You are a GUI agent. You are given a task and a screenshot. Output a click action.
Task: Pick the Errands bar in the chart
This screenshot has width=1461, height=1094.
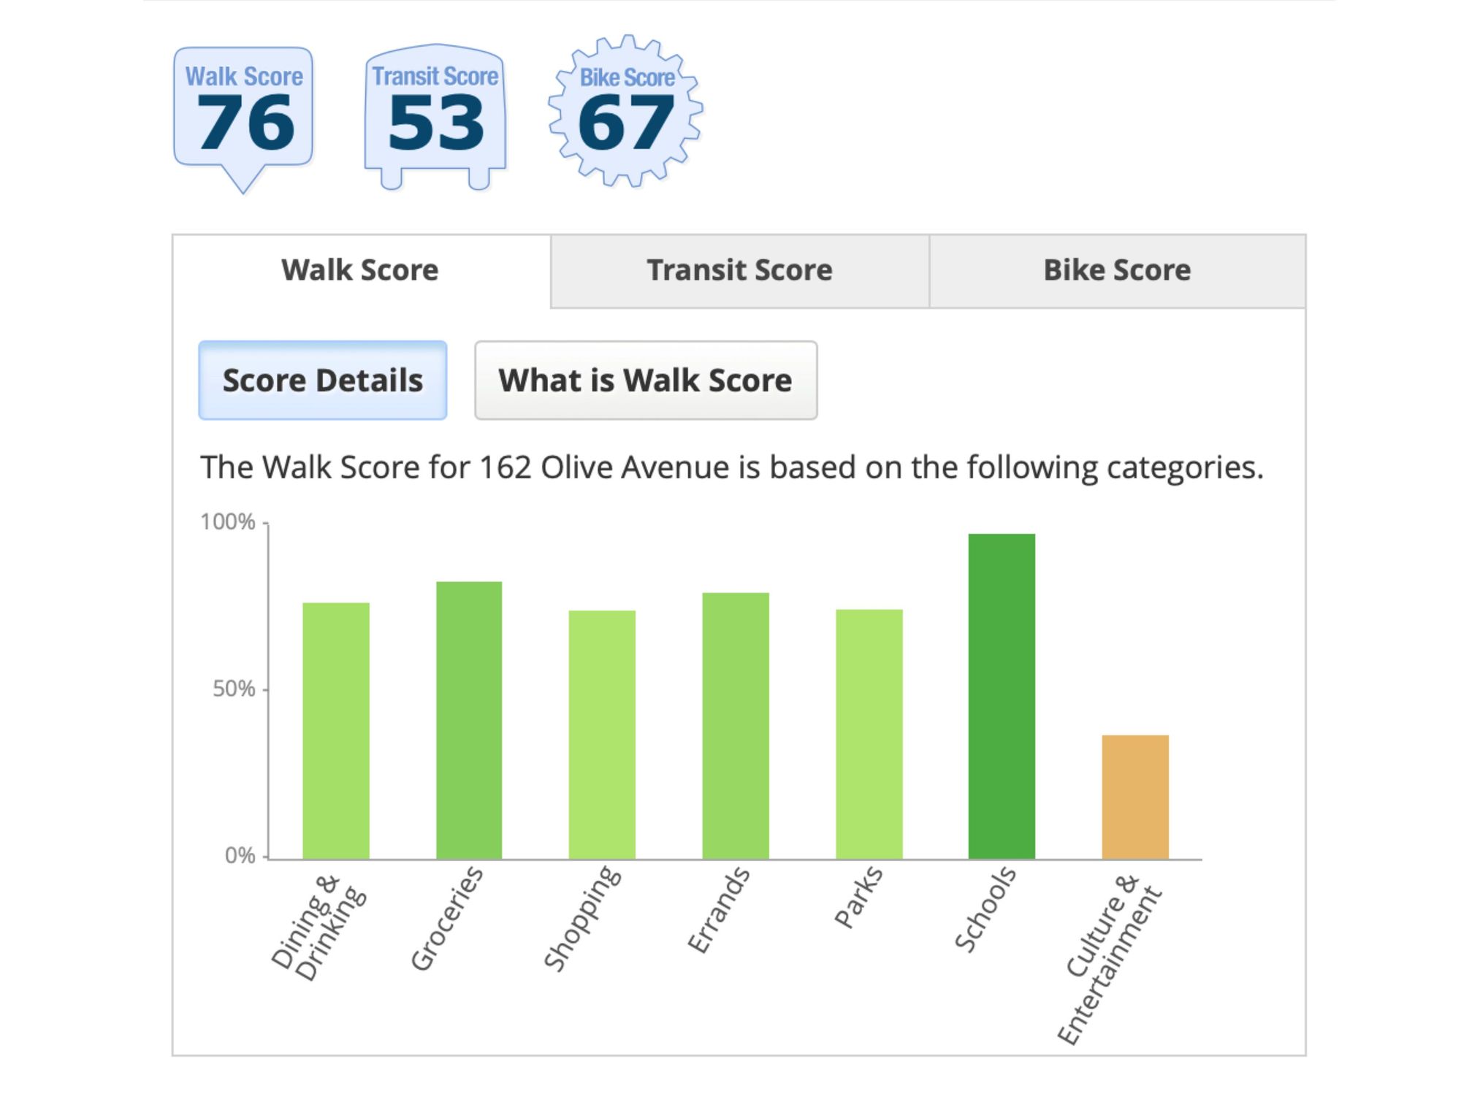tap(736, 725)
